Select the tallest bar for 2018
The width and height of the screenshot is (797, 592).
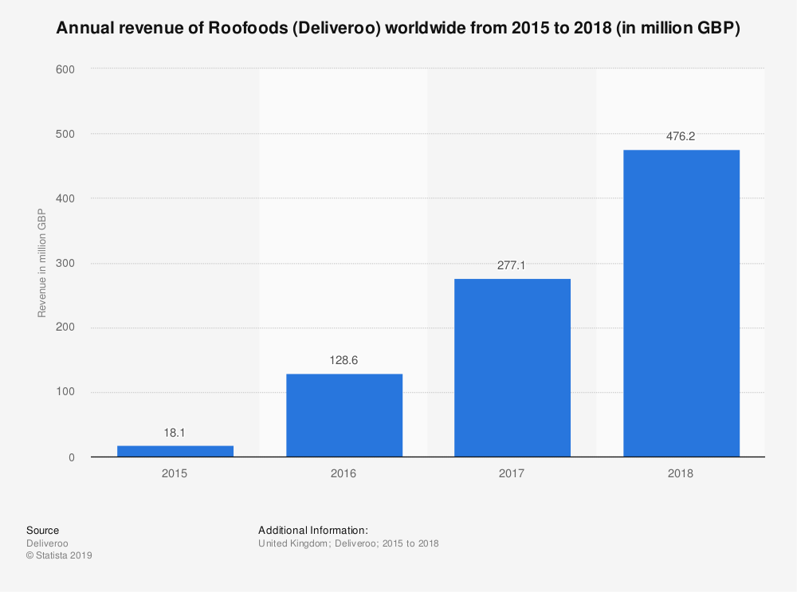[x=681, y=303]
